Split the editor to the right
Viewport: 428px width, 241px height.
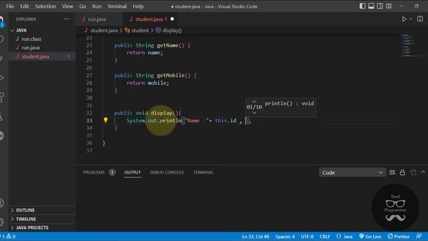pyautogui.click(x=420, y=19)
